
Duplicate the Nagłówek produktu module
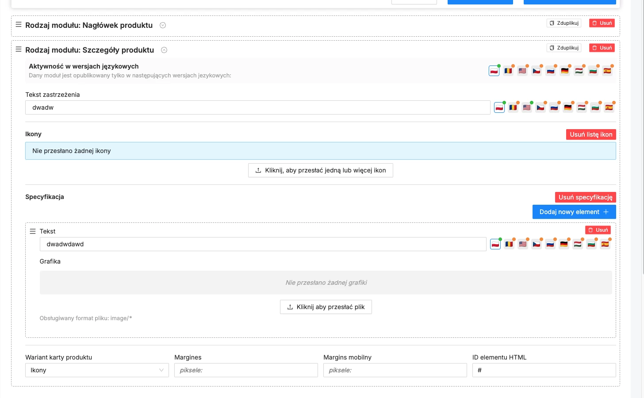[x=564, y=23]
